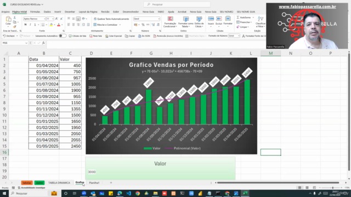Click the decrease font size icon
This screenshot has height=197, width=351.
click(61, 19)
